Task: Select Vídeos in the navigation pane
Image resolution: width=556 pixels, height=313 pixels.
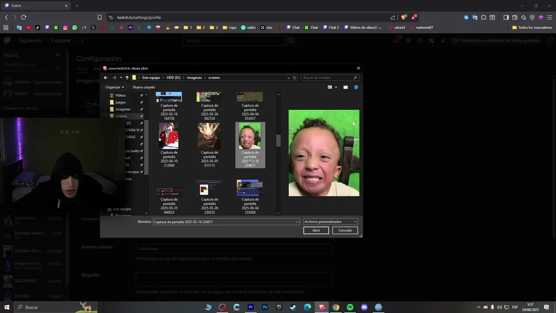Action: 120,95
